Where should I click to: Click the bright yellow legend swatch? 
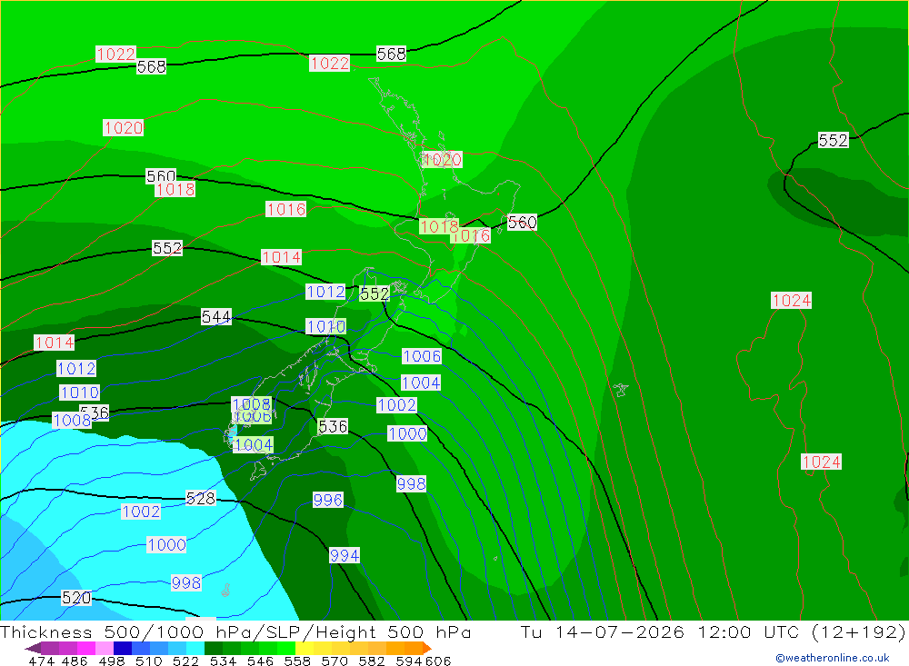(305, 648)
